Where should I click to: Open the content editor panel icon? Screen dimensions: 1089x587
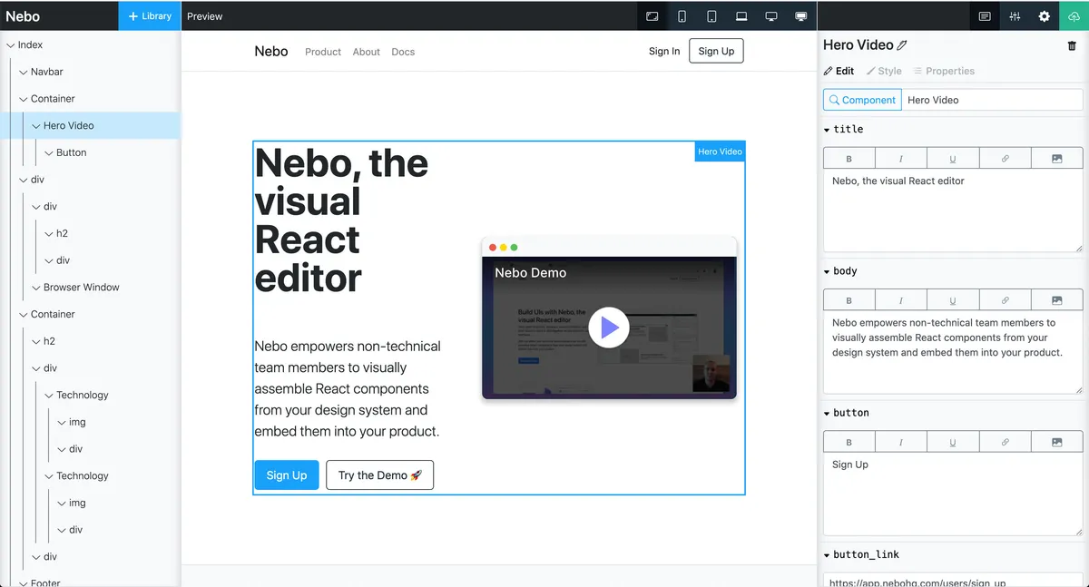click(x=985, y=16)
